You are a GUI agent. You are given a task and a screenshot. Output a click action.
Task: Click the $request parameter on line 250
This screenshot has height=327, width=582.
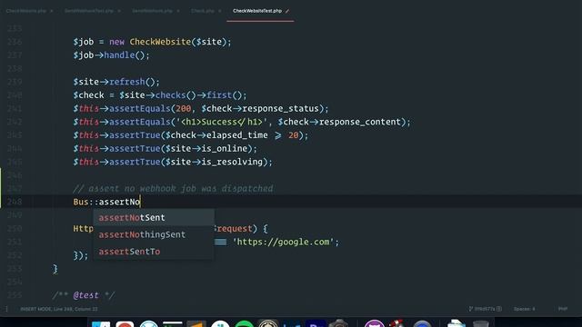(233, 229)
